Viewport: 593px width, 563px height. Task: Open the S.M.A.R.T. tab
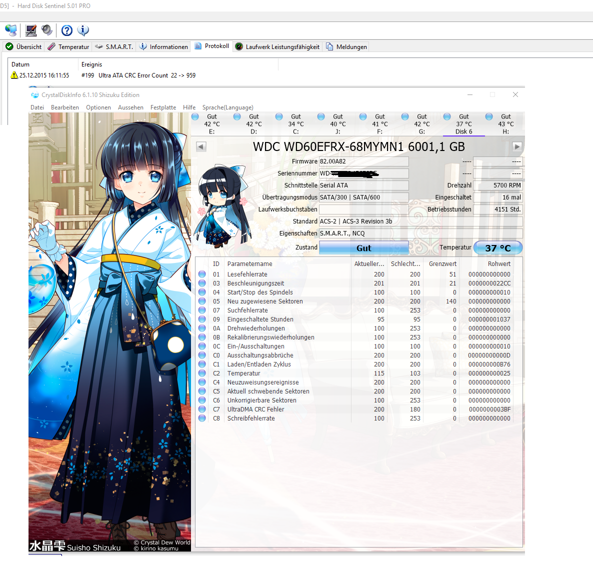[114, 46]
